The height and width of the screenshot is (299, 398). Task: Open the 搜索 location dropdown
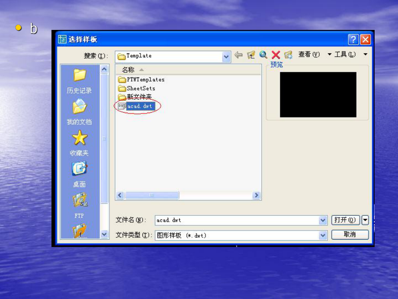[x=226, y=56]
